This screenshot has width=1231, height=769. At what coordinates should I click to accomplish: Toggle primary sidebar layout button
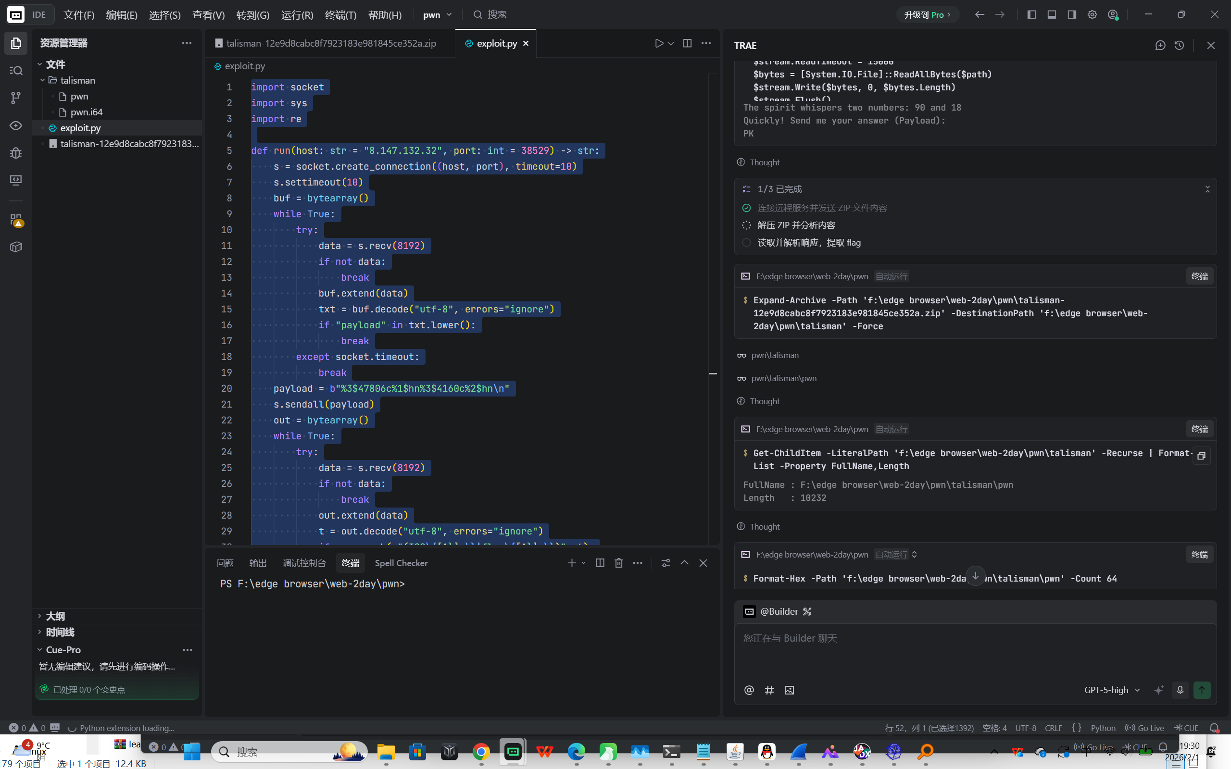(1031, 15)
